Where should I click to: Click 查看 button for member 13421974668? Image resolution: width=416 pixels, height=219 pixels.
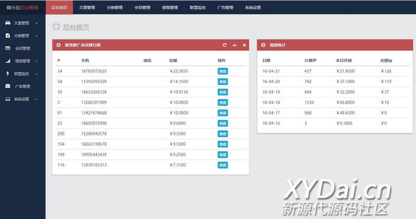coord(223,113)
